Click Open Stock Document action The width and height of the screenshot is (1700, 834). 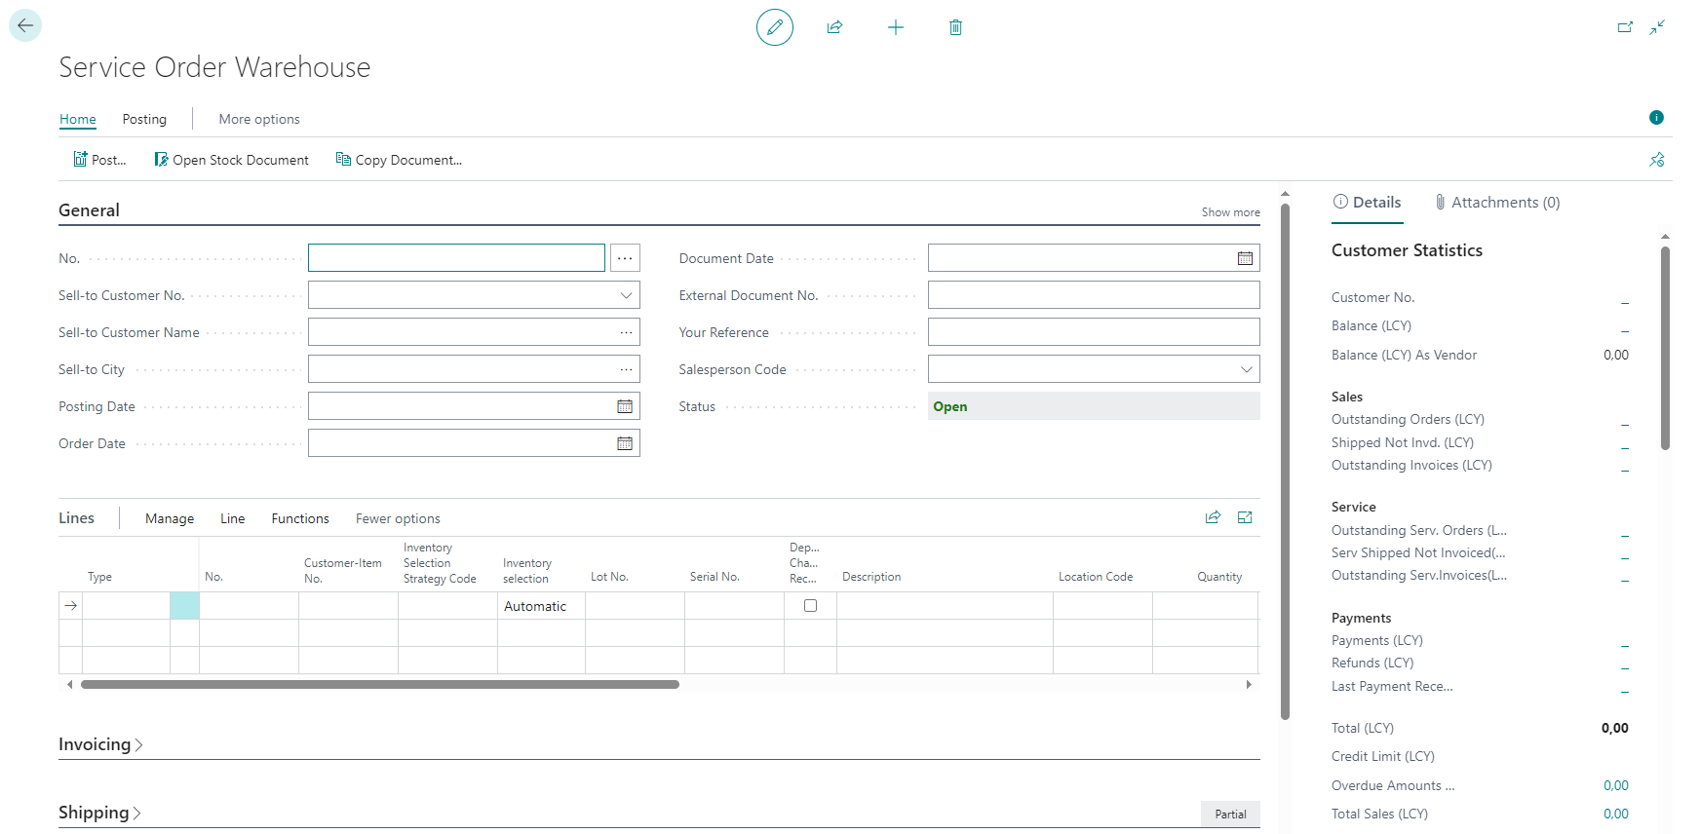(x=231, y=160)
